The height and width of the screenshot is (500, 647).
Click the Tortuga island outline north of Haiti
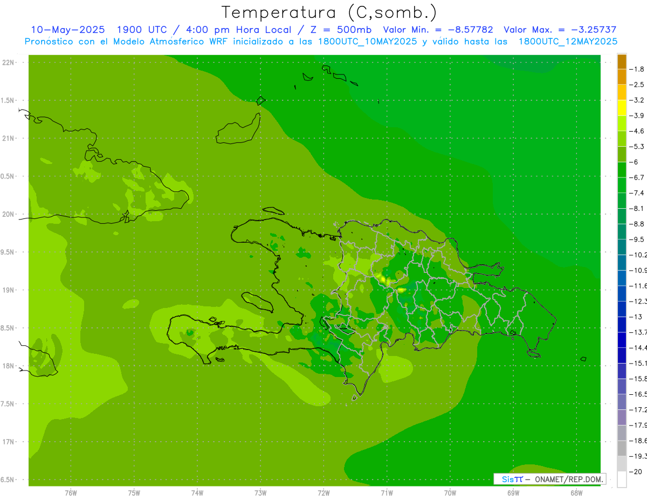pyautogui.click(x=273, y=211)
